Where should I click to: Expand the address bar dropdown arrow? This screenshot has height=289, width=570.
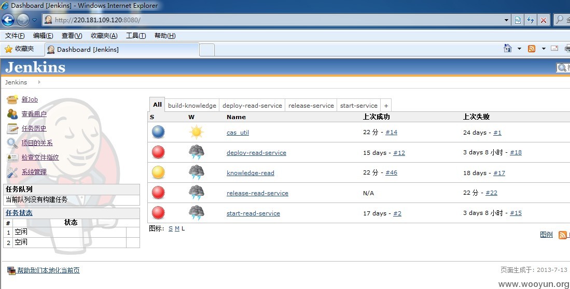coord(506,20)
